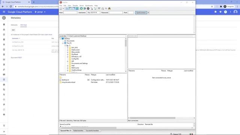Expand $AV_AVG folder node
Screen dimensions: 240x135
pos(67,48)
